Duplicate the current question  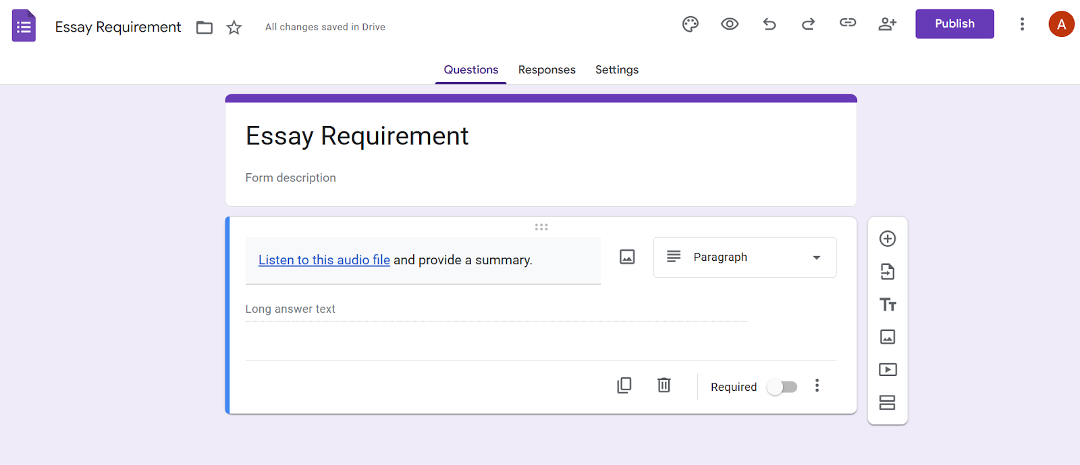(624, 385)
